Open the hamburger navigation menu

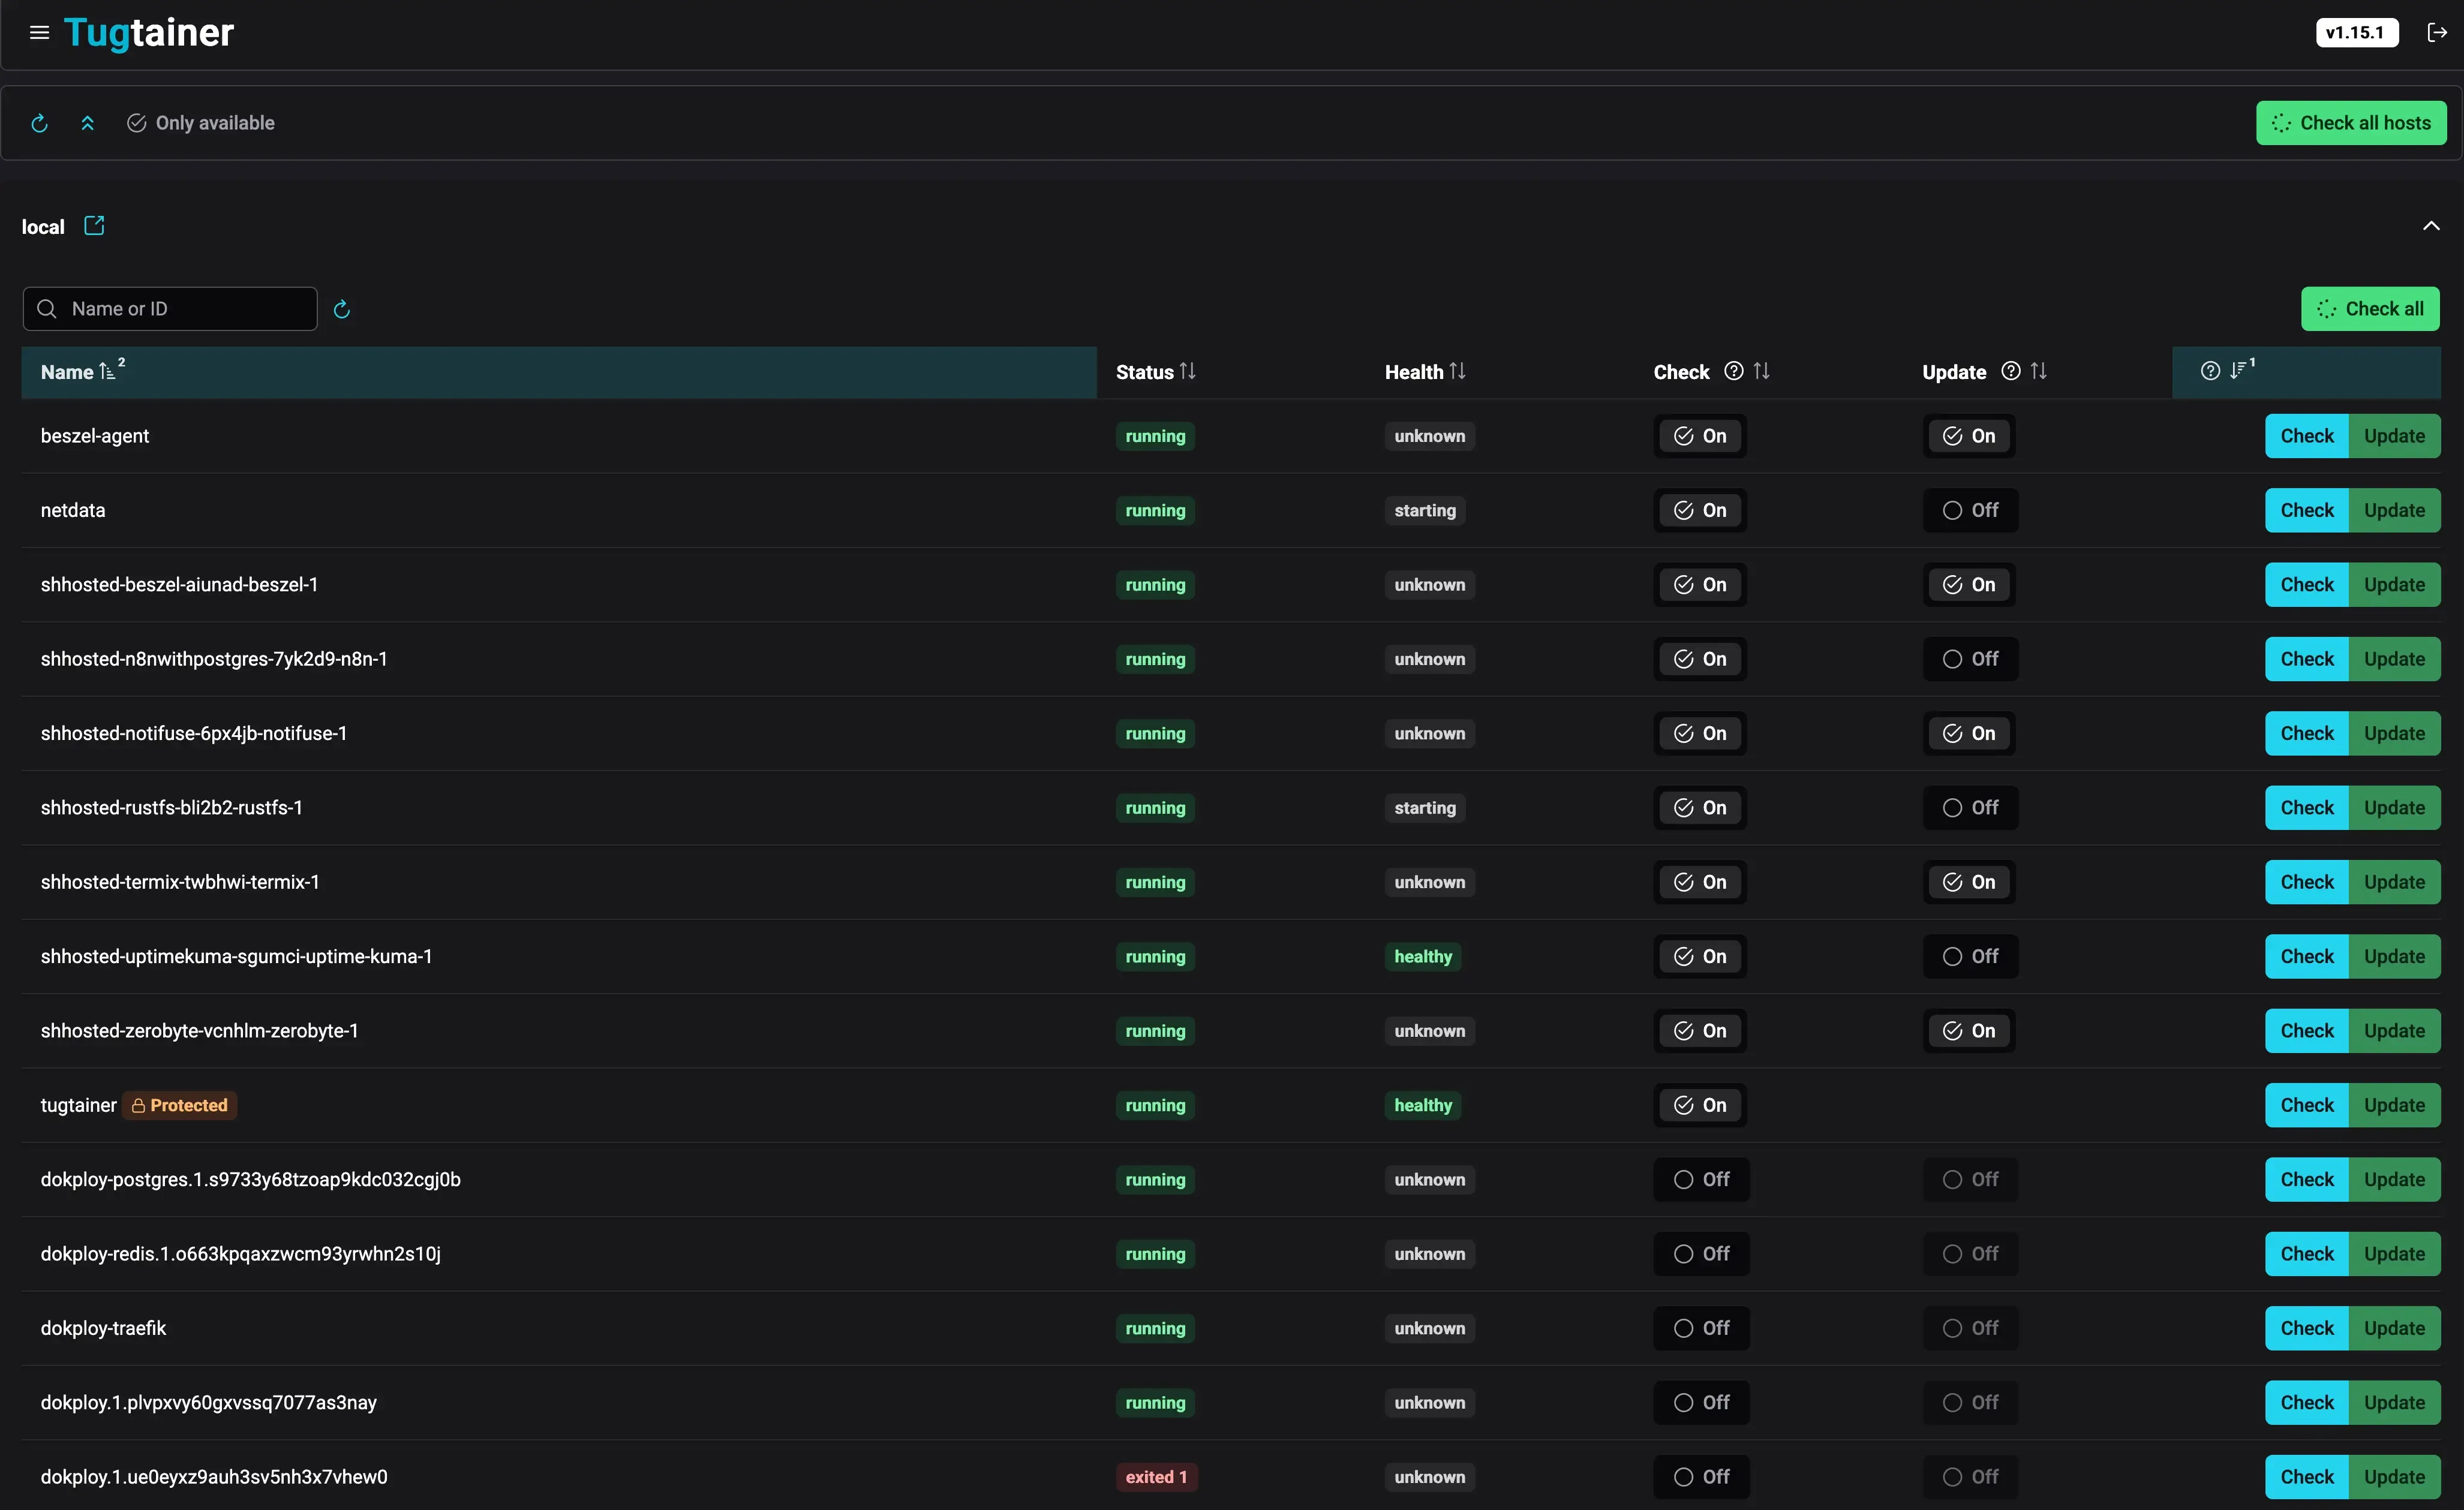pyautogui.click(x=39, y=33)
